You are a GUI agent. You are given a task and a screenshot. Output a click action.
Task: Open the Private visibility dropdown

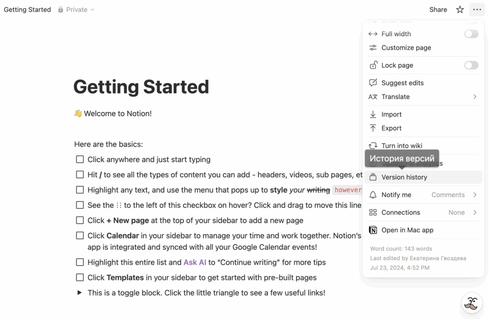pos(76,10)
